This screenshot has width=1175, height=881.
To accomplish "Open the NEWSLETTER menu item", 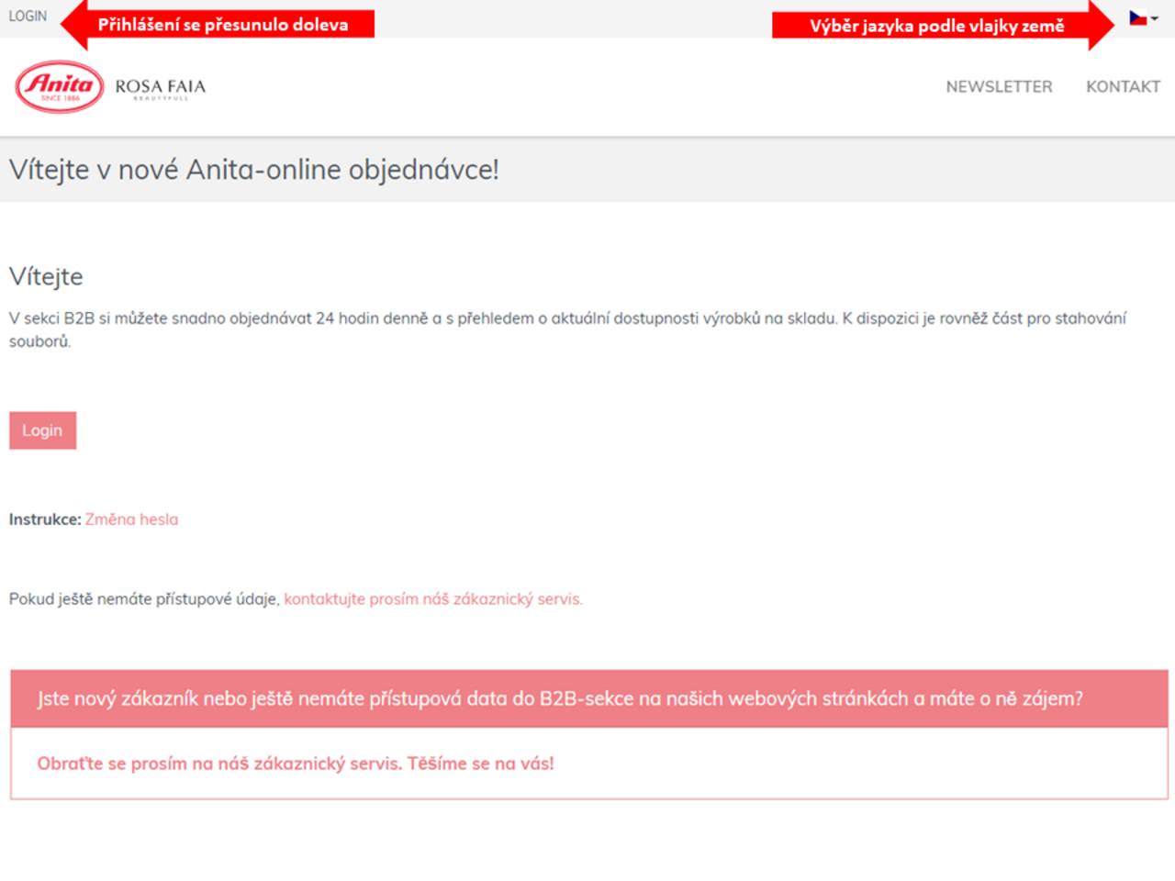I will [999, 86].
